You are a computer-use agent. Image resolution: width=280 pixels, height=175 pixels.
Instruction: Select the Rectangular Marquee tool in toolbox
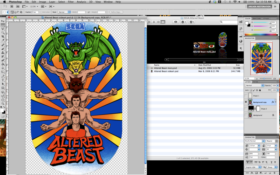click(x=3, y=26)
